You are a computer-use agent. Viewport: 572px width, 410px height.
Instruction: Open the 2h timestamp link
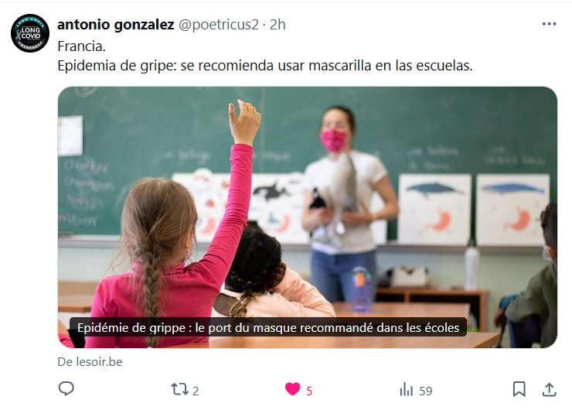point(277,25)
